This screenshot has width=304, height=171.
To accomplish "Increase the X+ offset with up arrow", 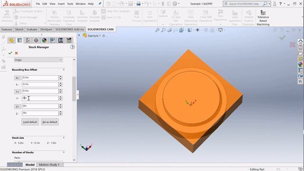I will pos(61,76).
